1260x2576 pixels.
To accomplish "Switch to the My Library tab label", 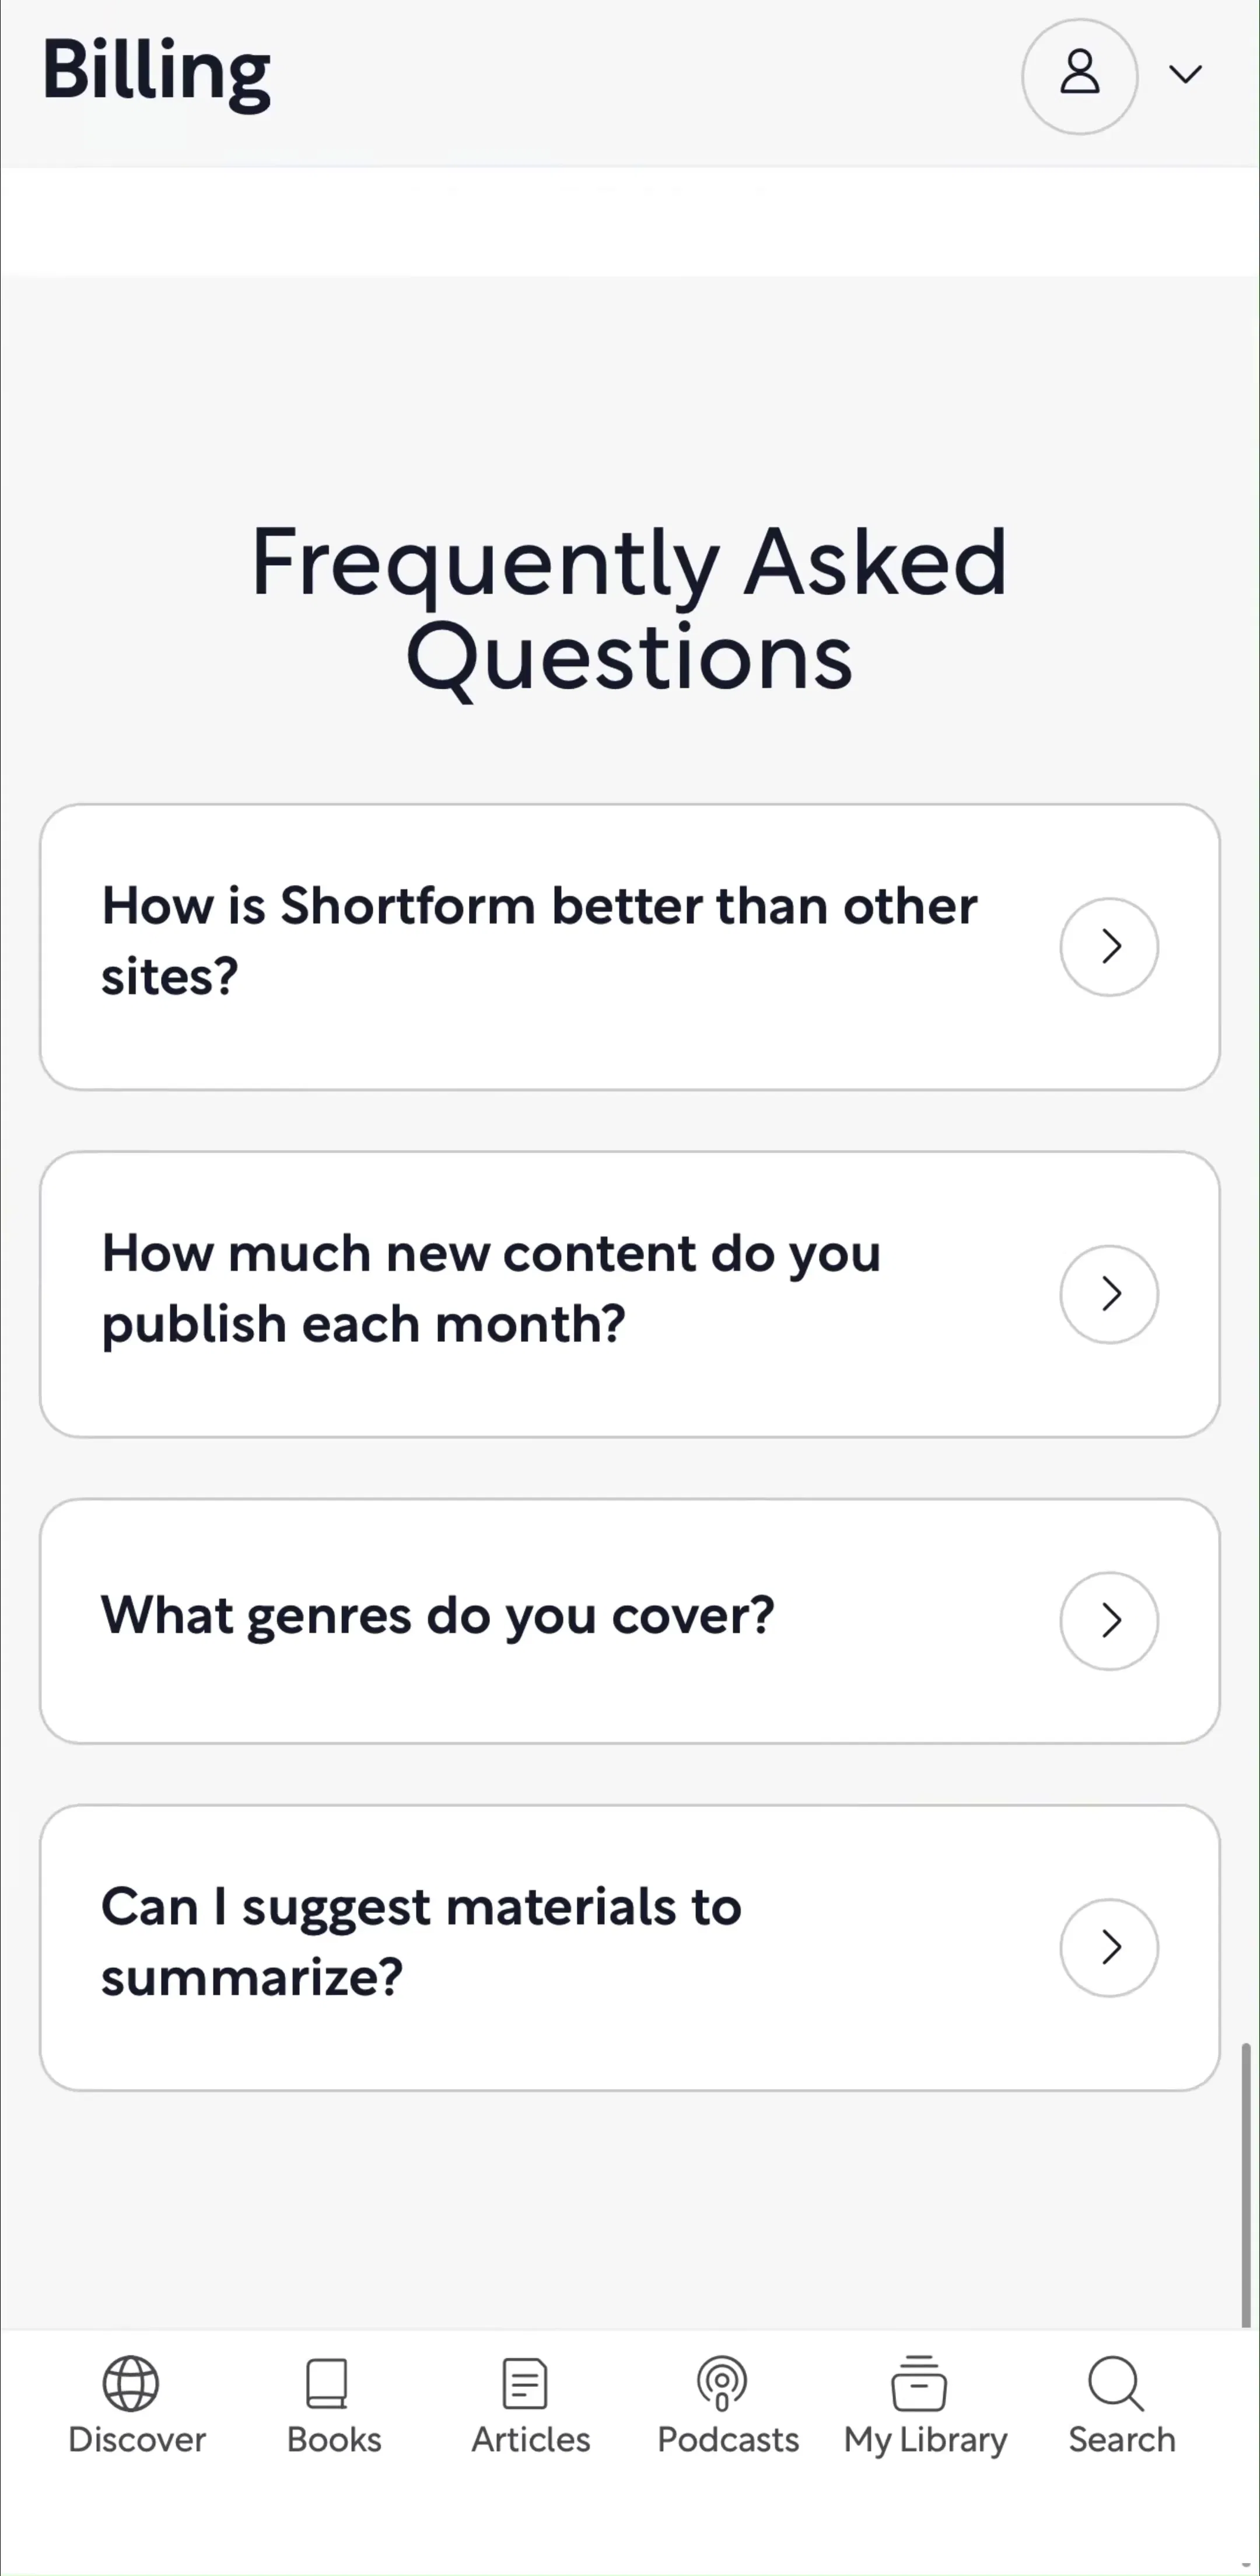I will coord(925,2441).
